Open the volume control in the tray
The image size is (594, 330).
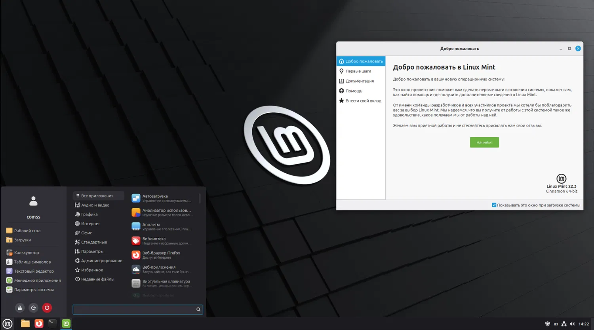pos(572,324)
